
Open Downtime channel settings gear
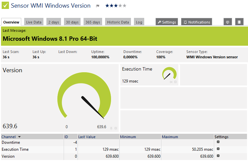tap(218, 142)
